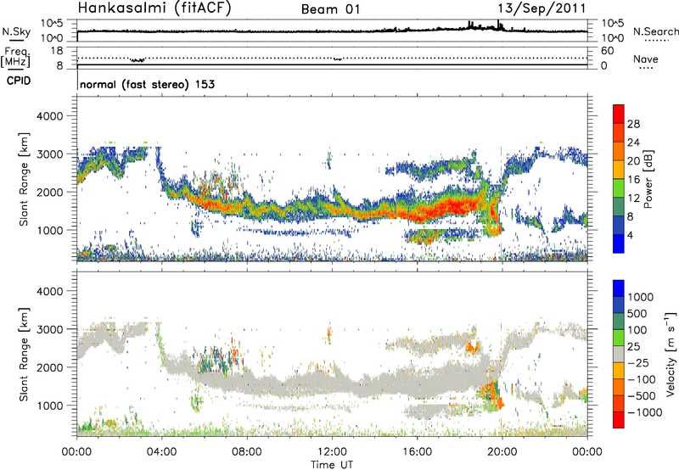The height and width of the screenshot is (470, 679).
Task: Click the gray segment of Velocity color bar
Action: pyautogui.click(x=619, y=355)
